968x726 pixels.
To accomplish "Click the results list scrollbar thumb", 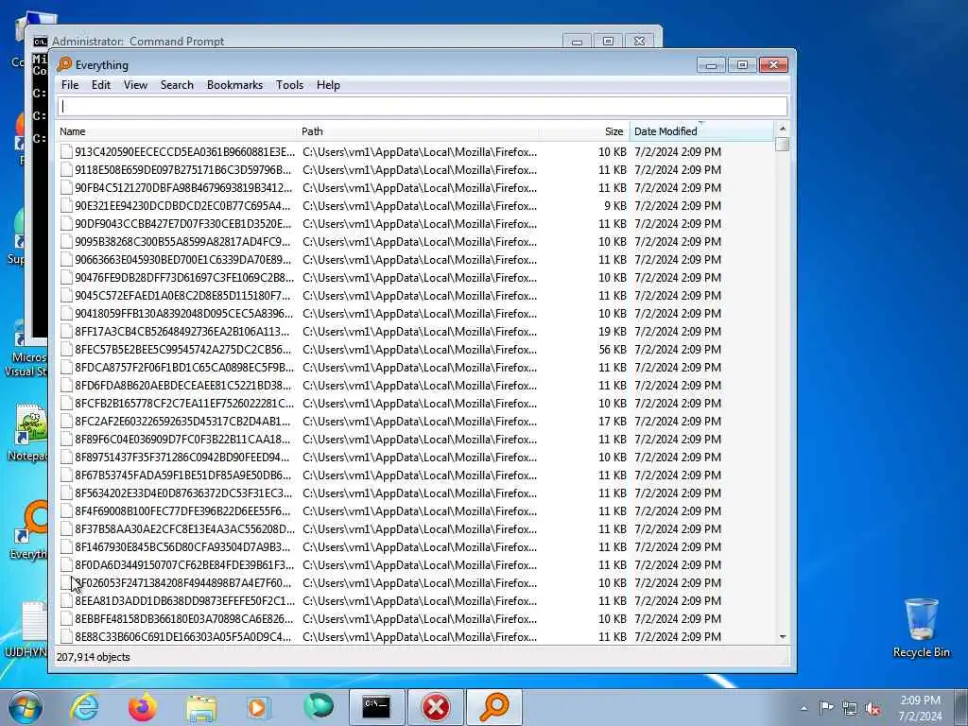I will [x=782, y=144].
